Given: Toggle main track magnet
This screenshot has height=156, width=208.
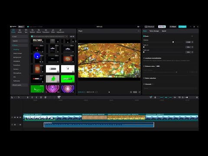Looking at the screenshot, I should point(162,97).
